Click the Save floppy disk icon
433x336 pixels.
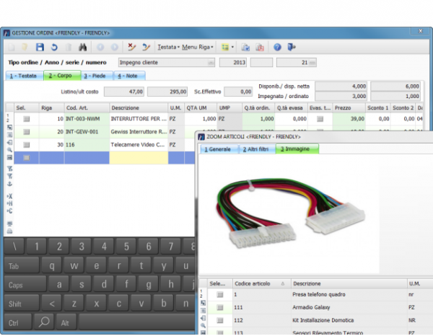click(40, 47)
